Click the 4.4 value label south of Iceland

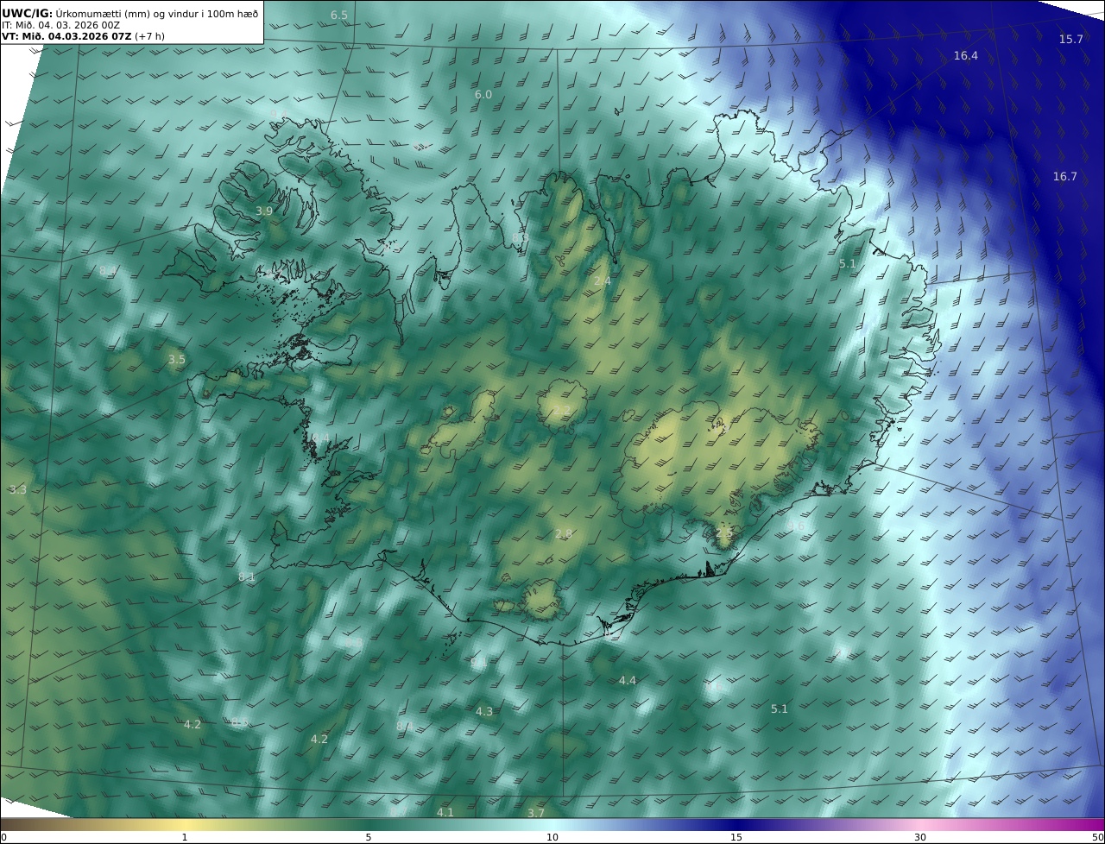point(628,681)
